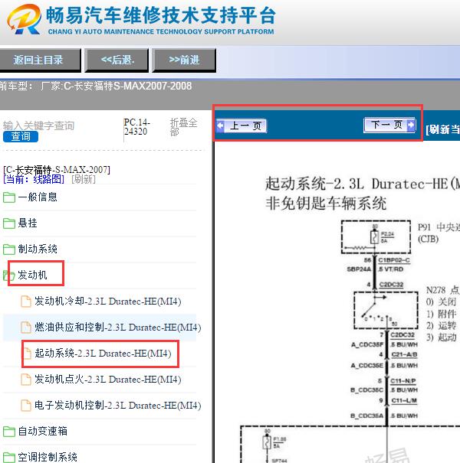Go to previous page with 上一页
The width and height of the screenshot is (460, 463).
click(242, 126)
